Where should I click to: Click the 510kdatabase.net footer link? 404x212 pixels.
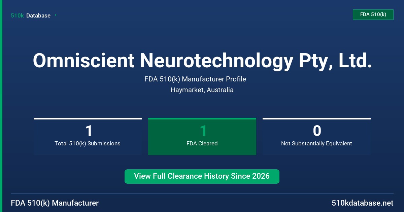(x=362, y=203)
